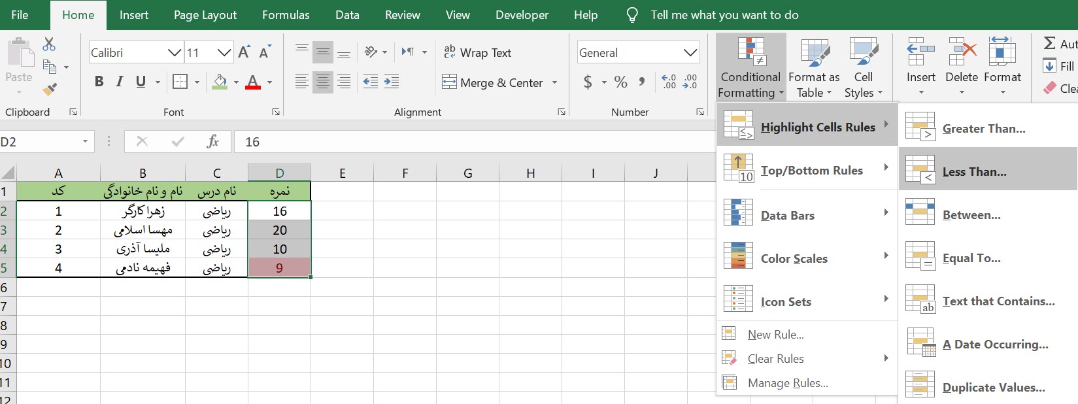Expand the Merge & Center dropdown arrow
The height and width of the screenshot is (404, 1078).
coord(554,82)
